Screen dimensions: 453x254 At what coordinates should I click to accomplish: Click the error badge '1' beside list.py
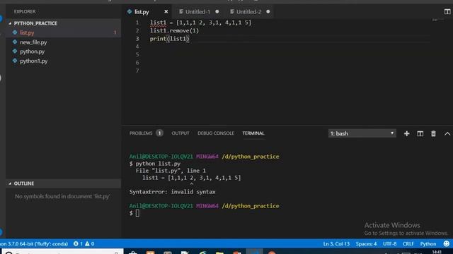[x=115, y=32]
